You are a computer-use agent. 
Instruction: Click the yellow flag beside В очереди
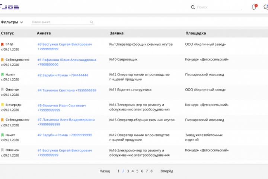(3, 105)
